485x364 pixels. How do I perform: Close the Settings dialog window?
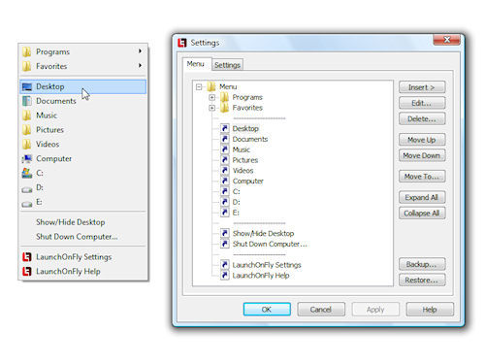tap(446, 40)
